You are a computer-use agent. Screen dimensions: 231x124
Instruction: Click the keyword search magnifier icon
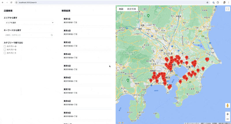coord(52,35)
